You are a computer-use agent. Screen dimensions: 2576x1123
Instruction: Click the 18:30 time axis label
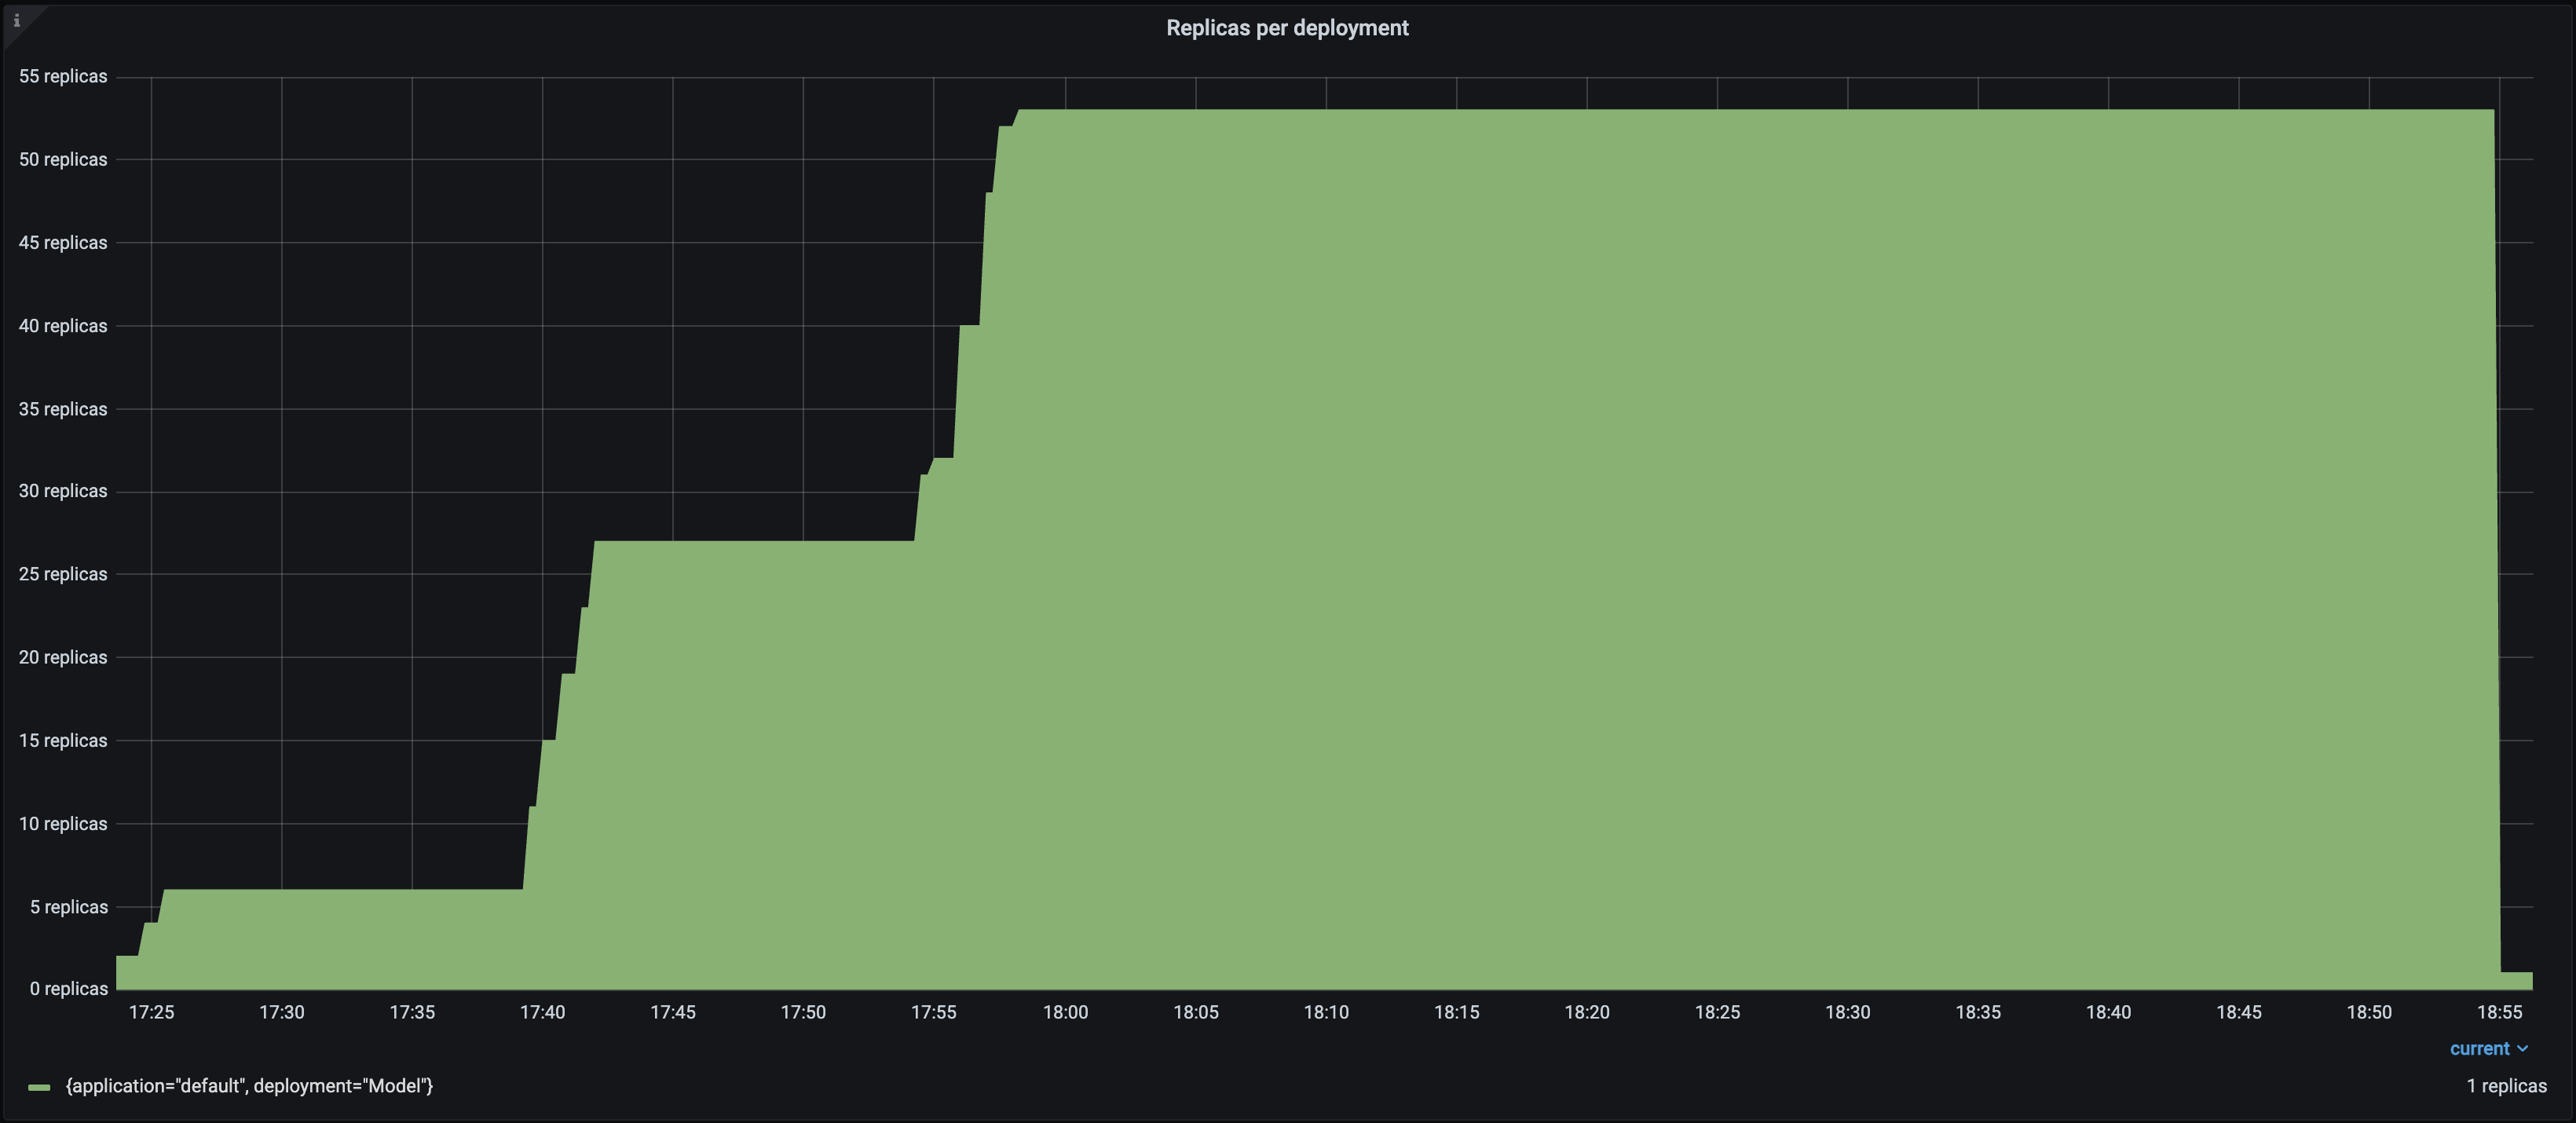click(x=1847, y=1012)
